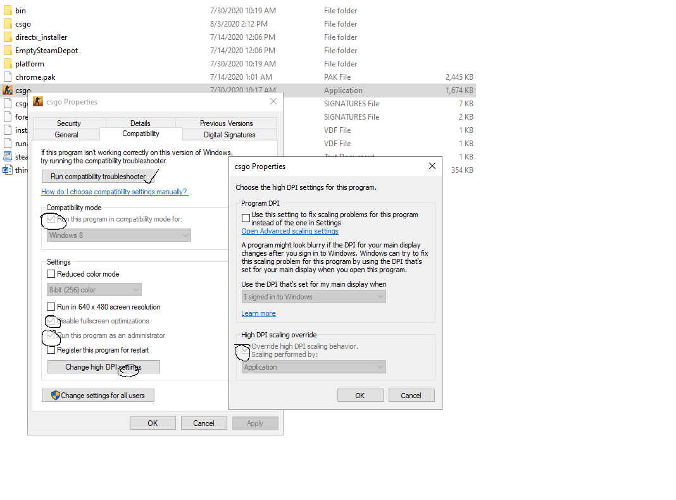Switch to the Digital Signatures tab

229,134
